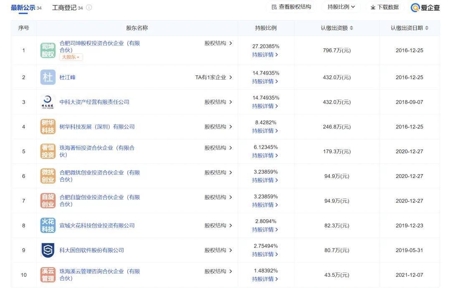
Task: View 持股详情 for 2.75494% stake
Action: click(x=265, y=254)
